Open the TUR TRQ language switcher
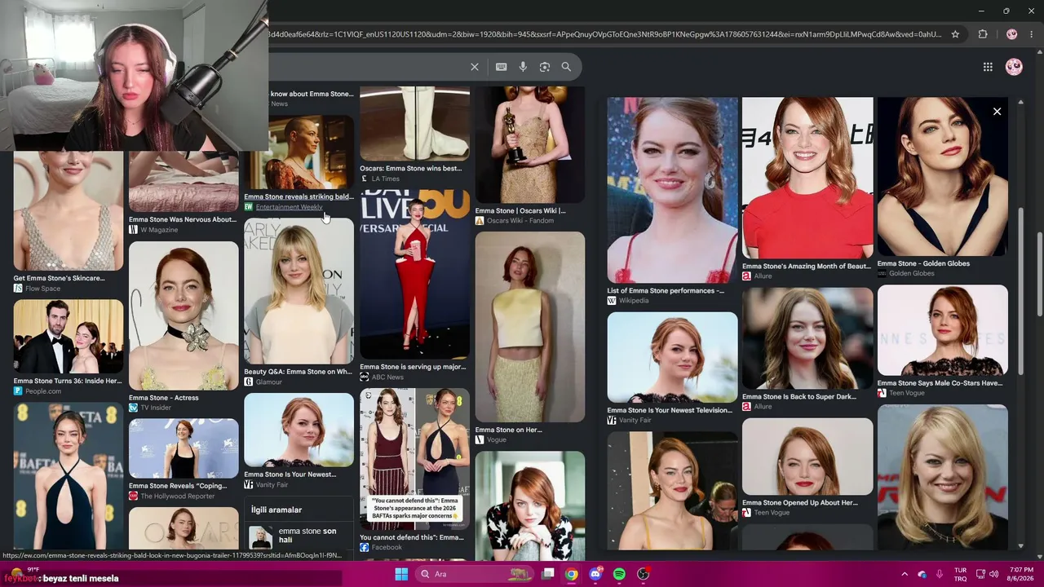 coord(960,574)
